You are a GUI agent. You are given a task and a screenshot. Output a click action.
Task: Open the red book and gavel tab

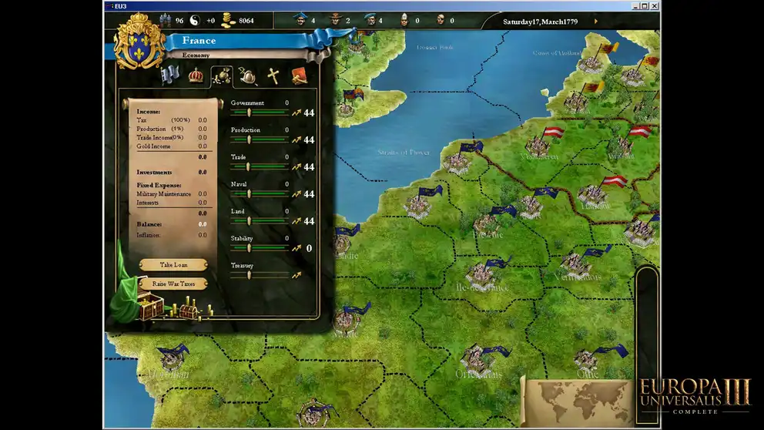point(299,76)
